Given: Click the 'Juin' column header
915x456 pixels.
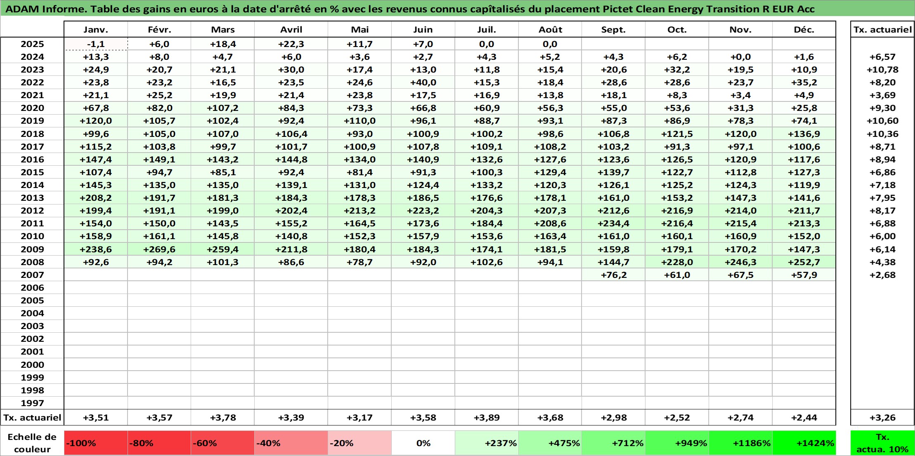Looking at the screenshot, I should click(423, 29).
